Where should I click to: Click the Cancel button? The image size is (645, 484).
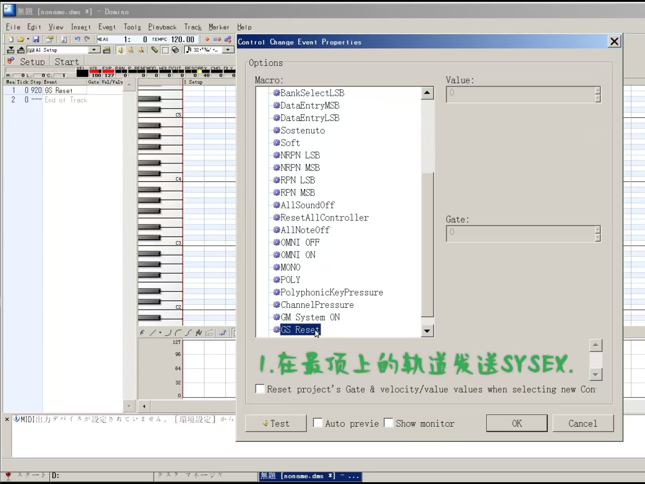click(x=583, y=423)
